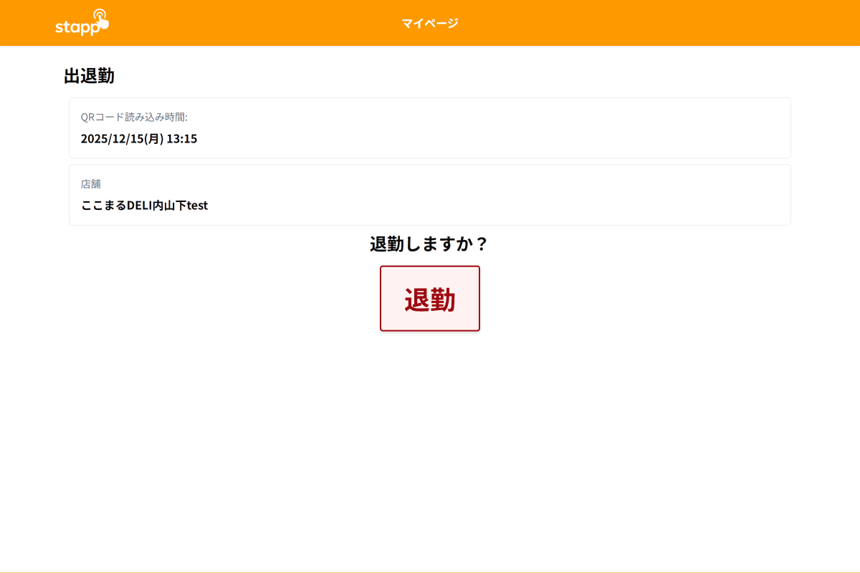Click the DELI part of the store name
Screen dimensions: 860x573
[x=140, y=206]
